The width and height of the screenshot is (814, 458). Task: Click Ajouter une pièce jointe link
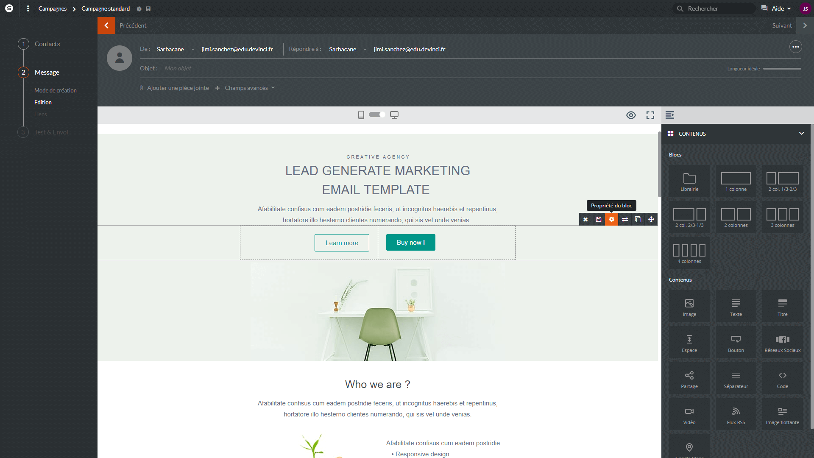tap(178, 88)
